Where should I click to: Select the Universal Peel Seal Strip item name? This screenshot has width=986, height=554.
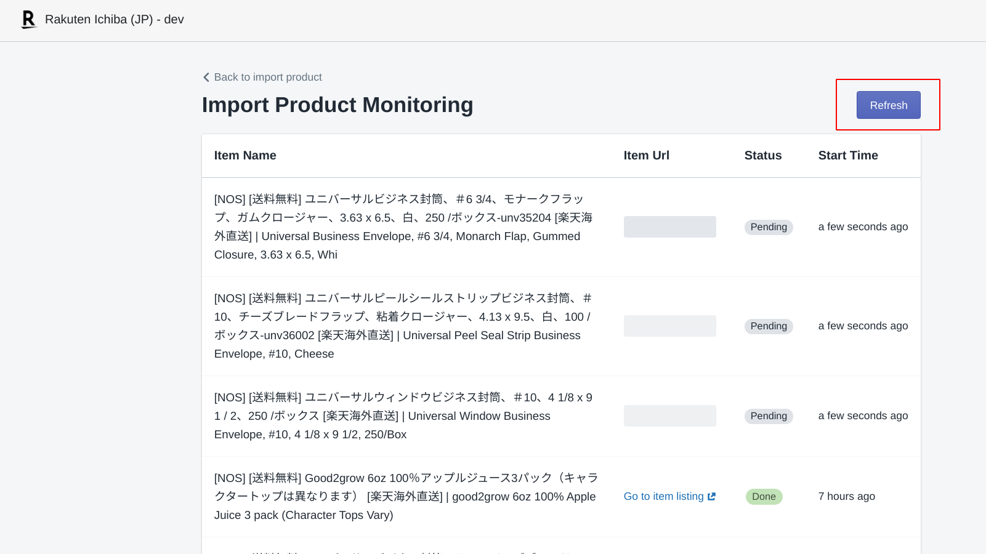pos(403,326)
